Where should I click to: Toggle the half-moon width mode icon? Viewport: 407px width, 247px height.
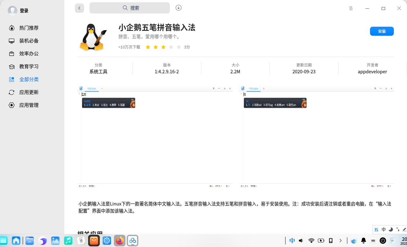(391, 230)
